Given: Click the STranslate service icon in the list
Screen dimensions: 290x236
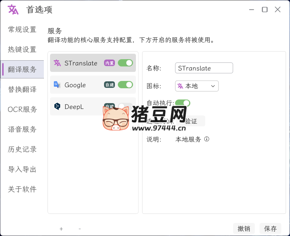Looking at the screenshot, I should coord(57,63).
